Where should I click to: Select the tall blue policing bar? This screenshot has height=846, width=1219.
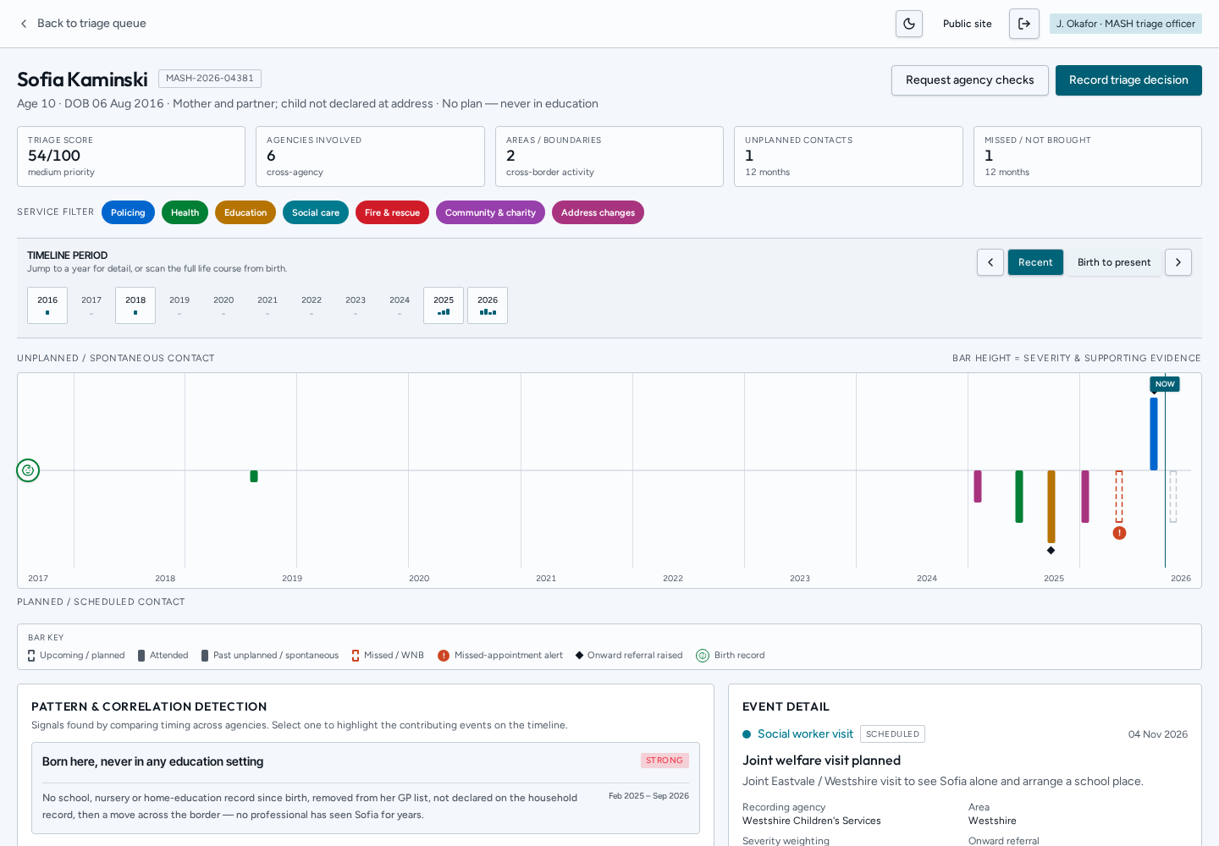[x=1154, y=434]
